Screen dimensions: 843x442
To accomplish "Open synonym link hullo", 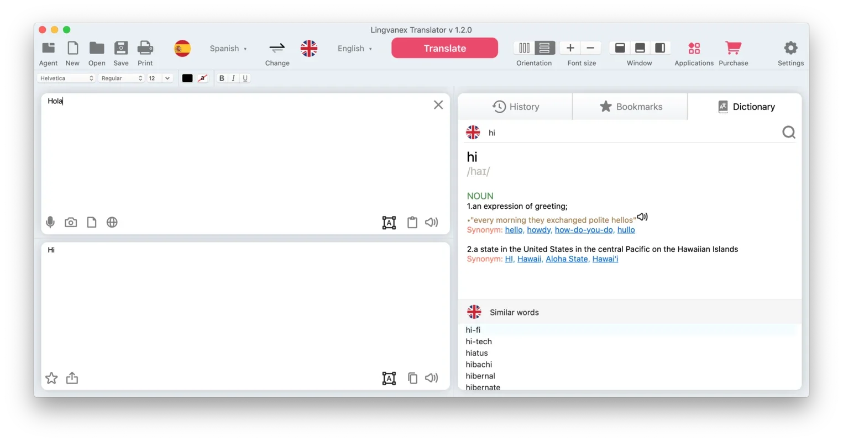I will 626,230.
